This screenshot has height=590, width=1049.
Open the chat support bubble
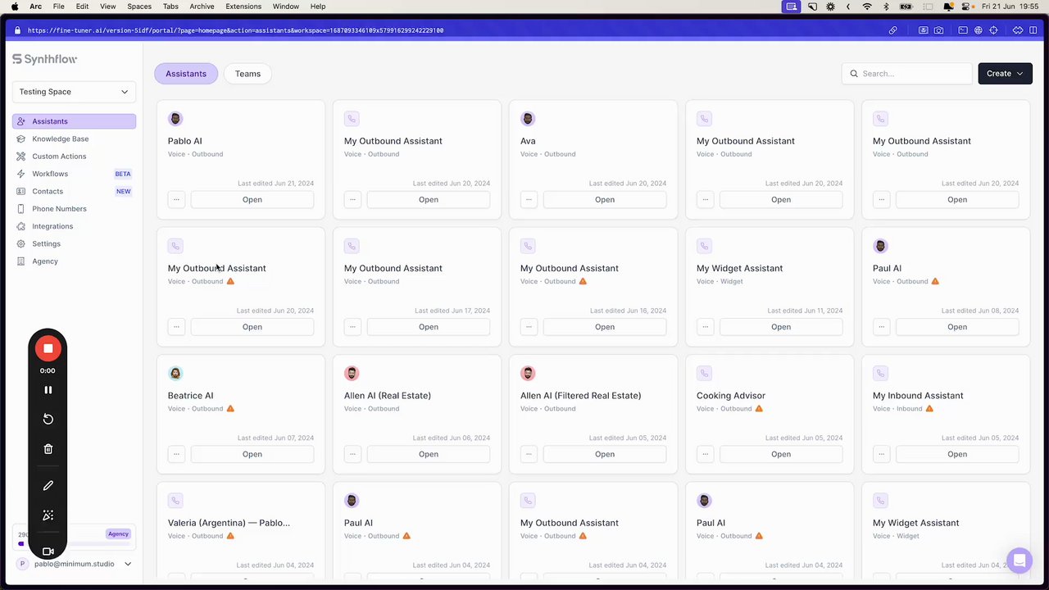[x=1019, y=560]
